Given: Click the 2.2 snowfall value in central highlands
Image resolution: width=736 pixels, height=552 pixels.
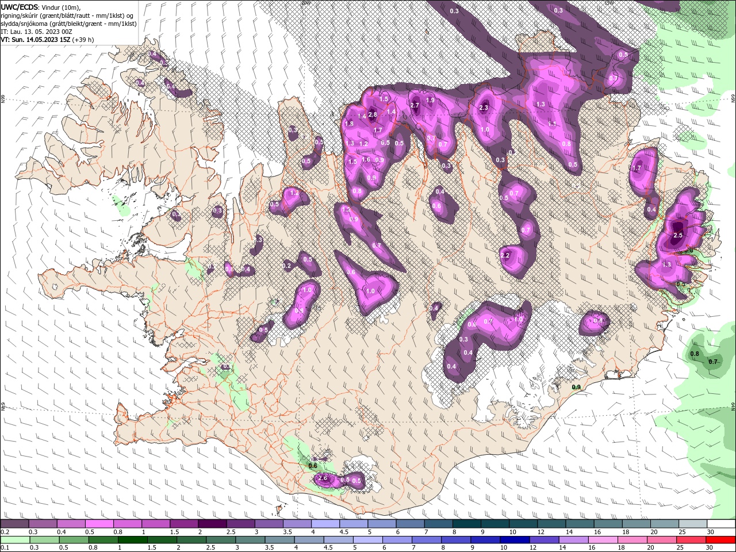Looking at the screenshot, I should coord(505,255).
